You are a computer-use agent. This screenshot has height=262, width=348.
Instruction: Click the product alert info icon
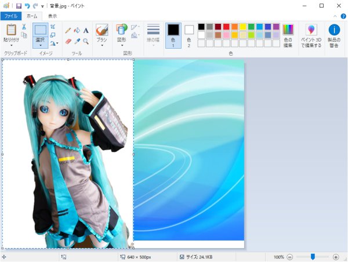[334, 30]
